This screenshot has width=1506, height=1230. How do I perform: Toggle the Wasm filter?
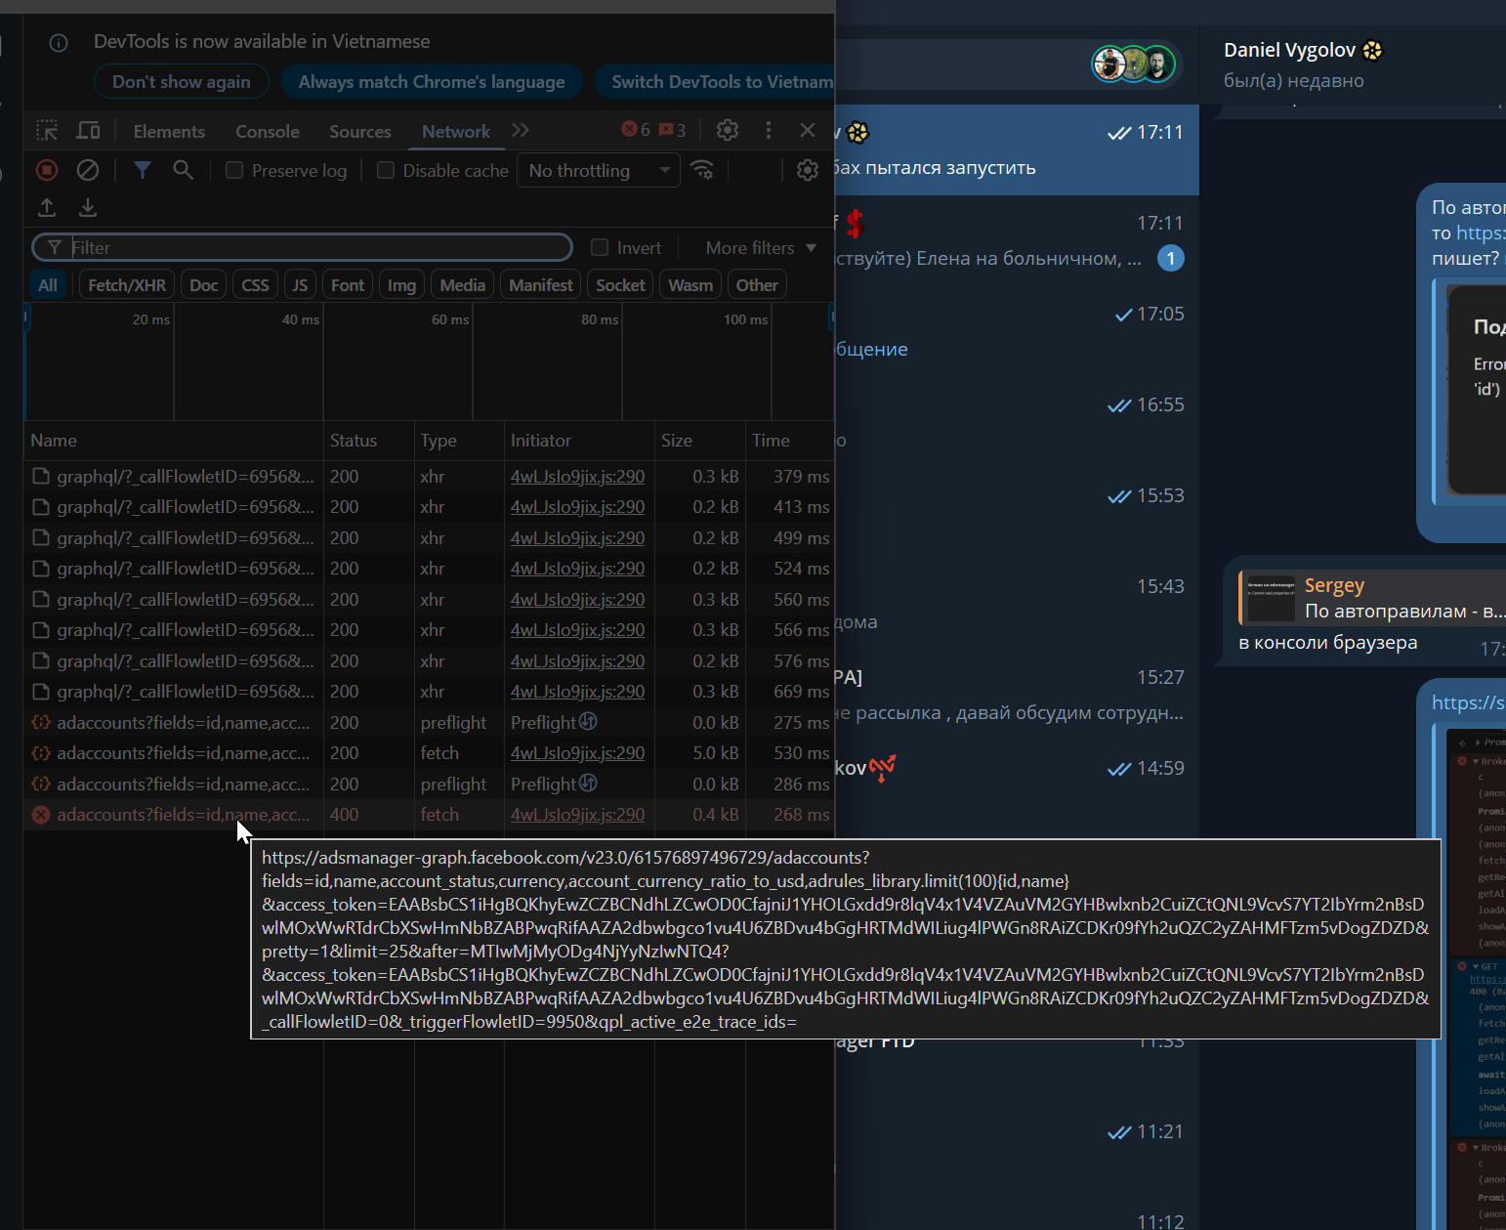pyautogui.click(x=690, y=285)
